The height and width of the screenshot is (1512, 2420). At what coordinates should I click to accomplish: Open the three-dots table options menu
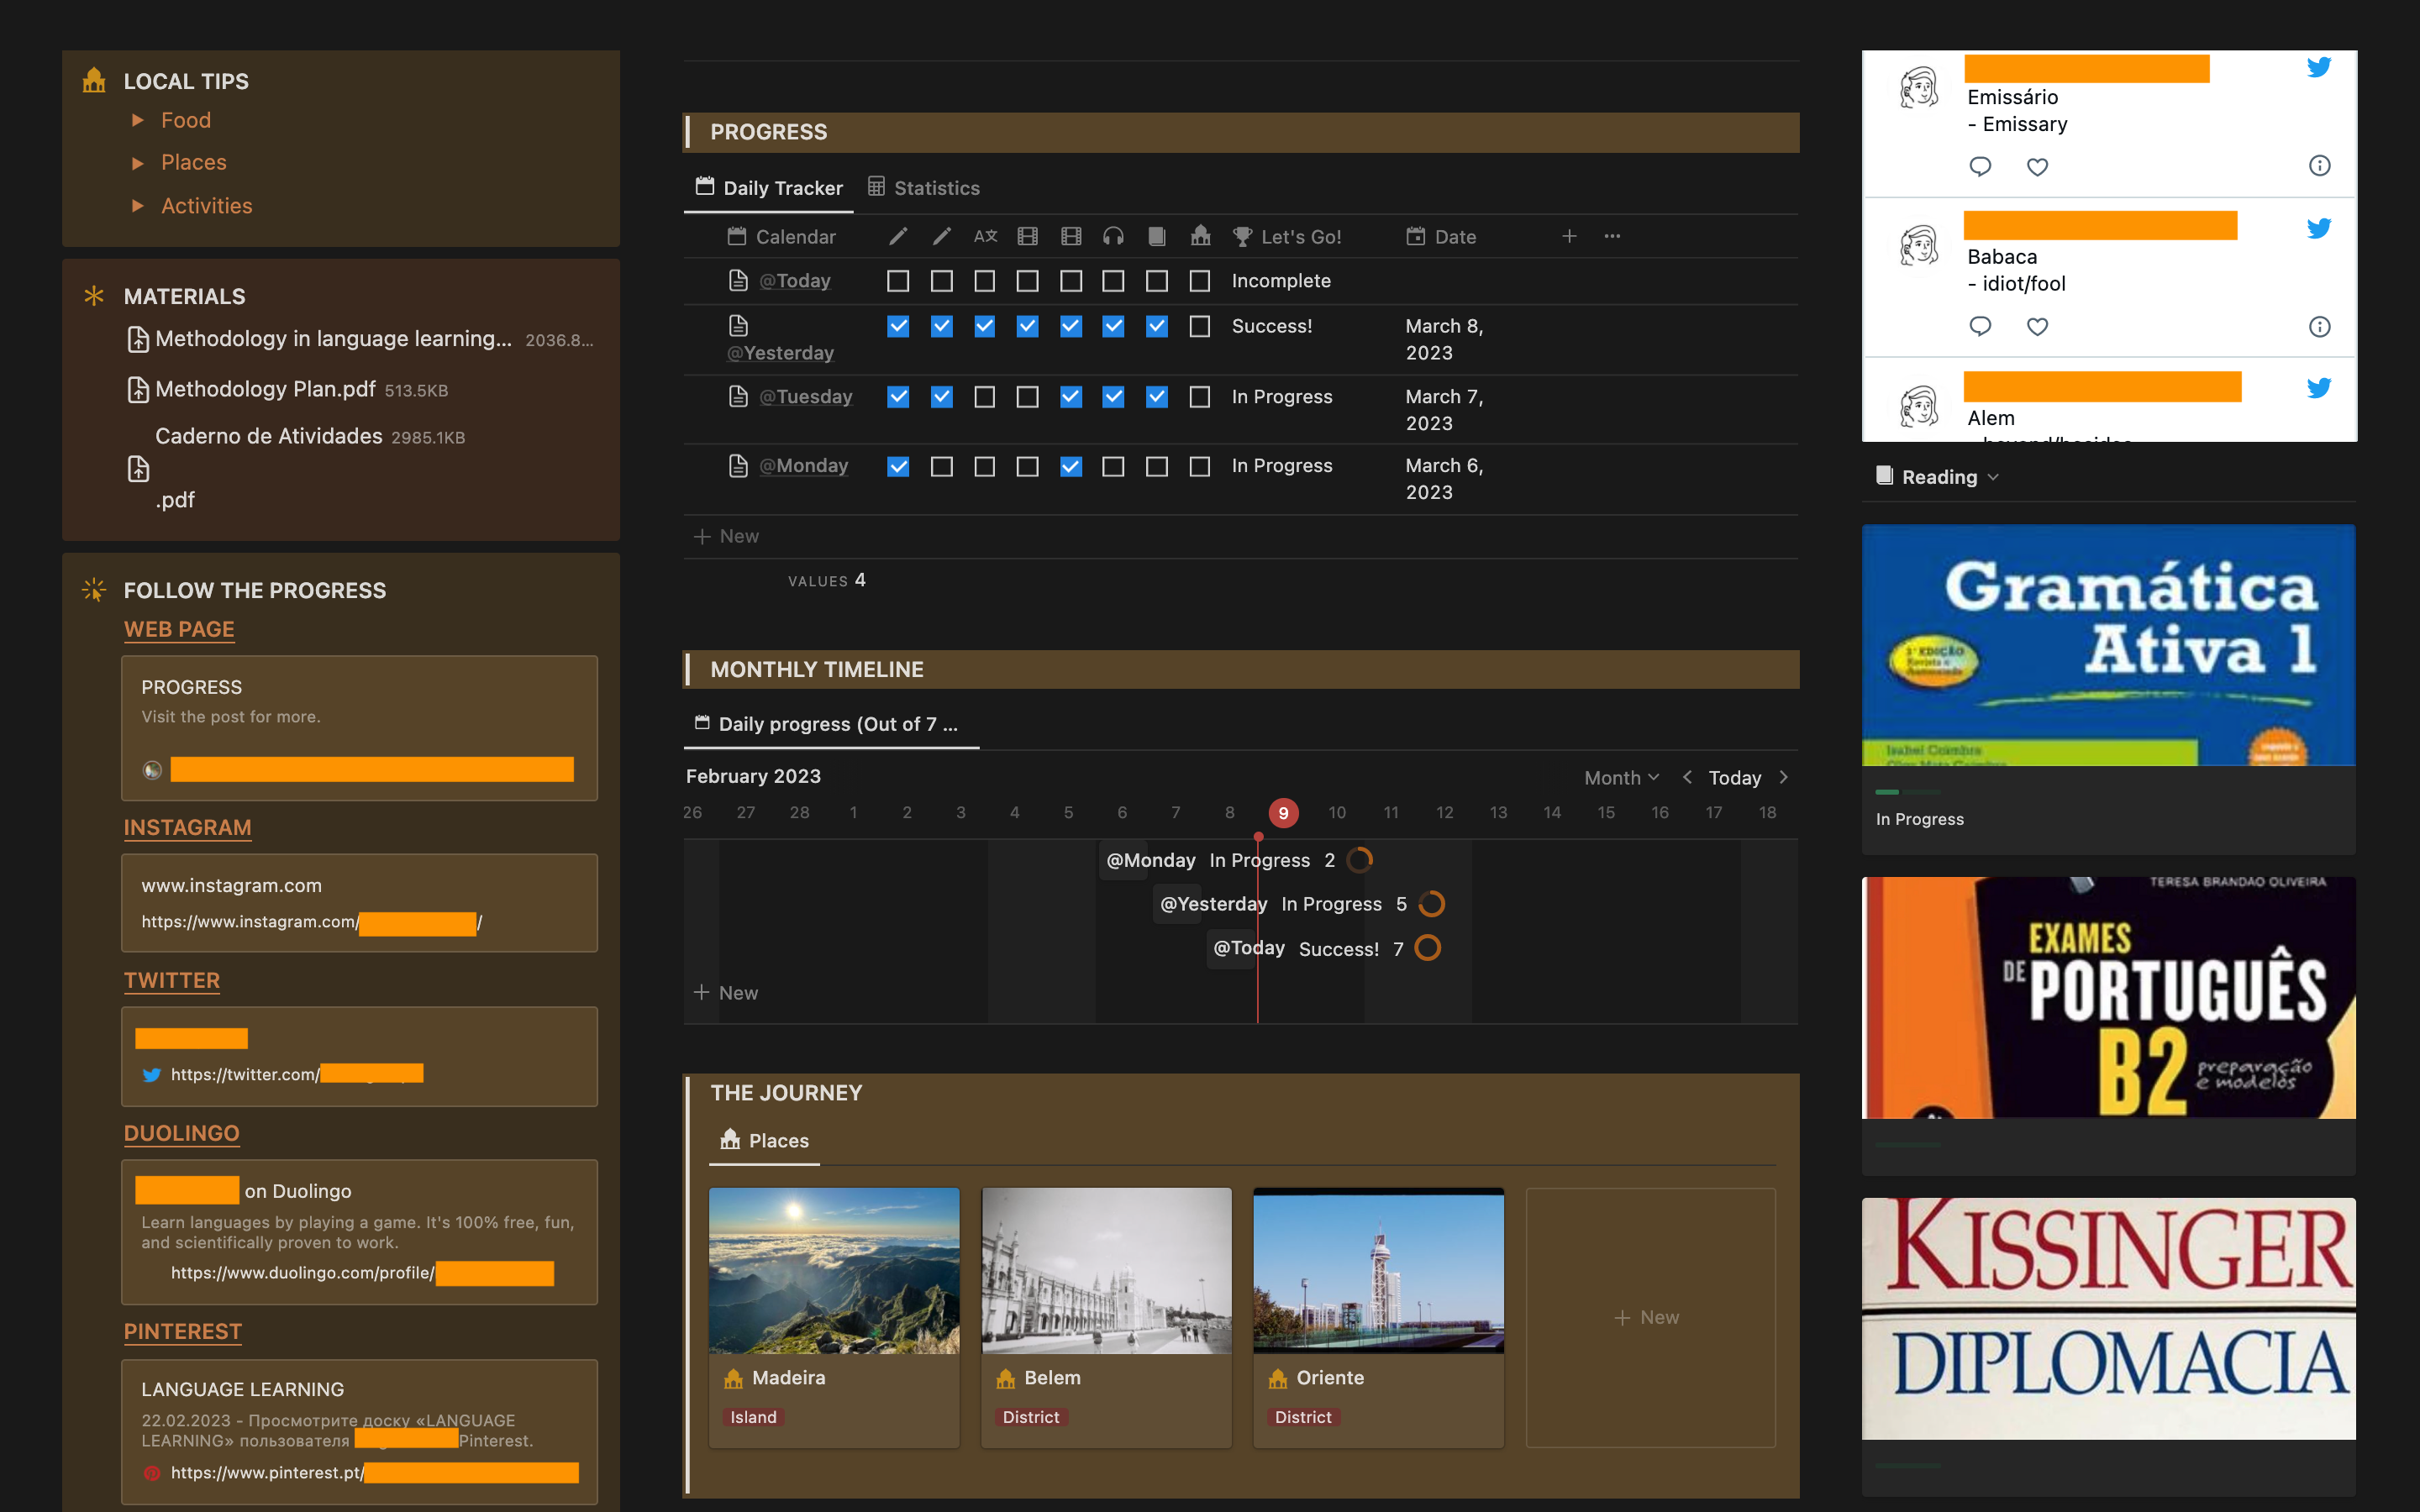(1612, 236)
